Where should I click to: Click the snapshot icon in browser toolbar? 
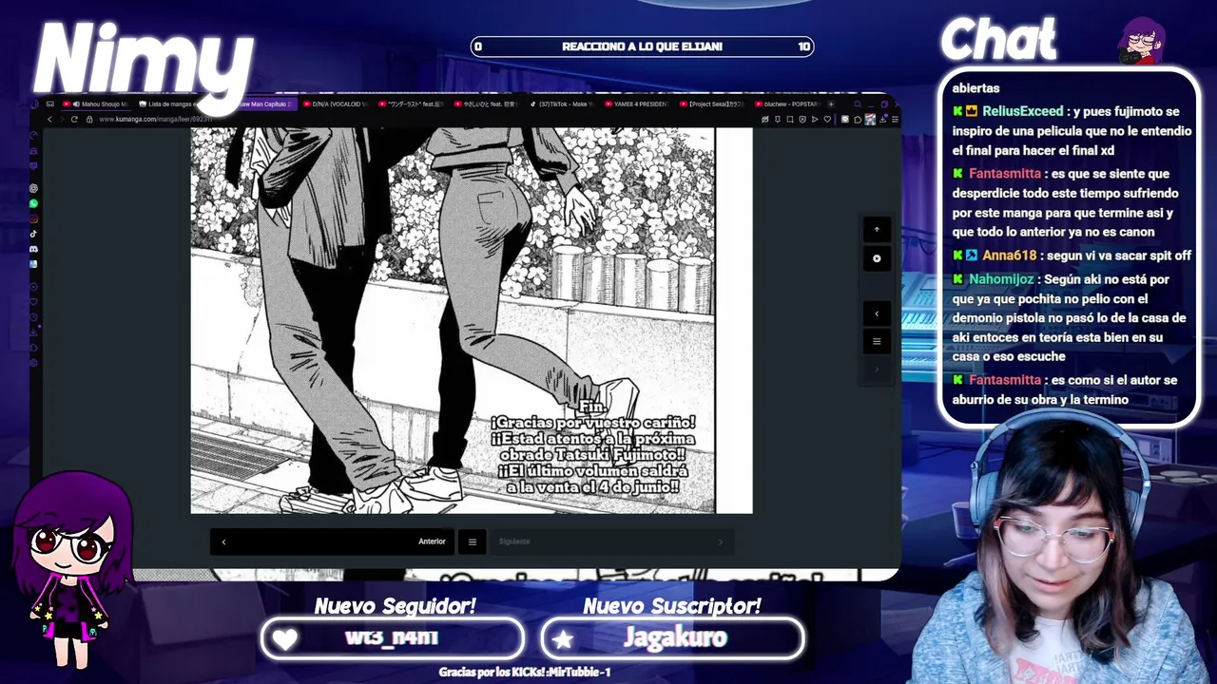790,120
